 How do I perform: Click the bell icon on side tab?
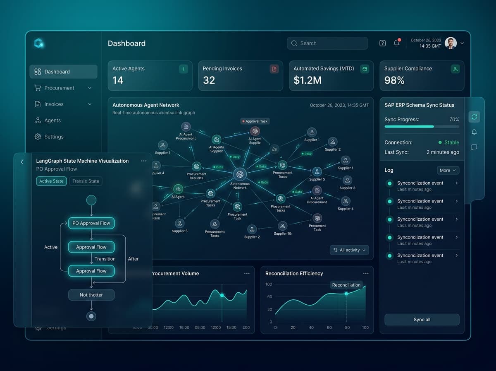coord(474,132)
